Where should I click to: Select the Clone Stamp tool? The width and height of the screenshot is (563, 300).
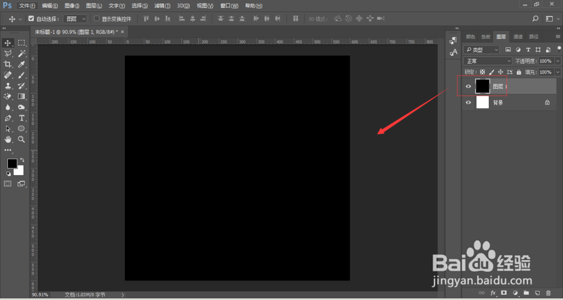tap(7, 86)
